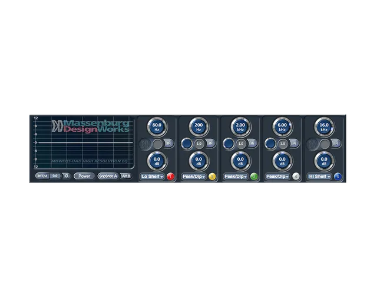The image size is (377, 296).
Task: Open the Peak/Dip dropdown next to green button 3
Action: pyautogui.click(x=236, y=177)
